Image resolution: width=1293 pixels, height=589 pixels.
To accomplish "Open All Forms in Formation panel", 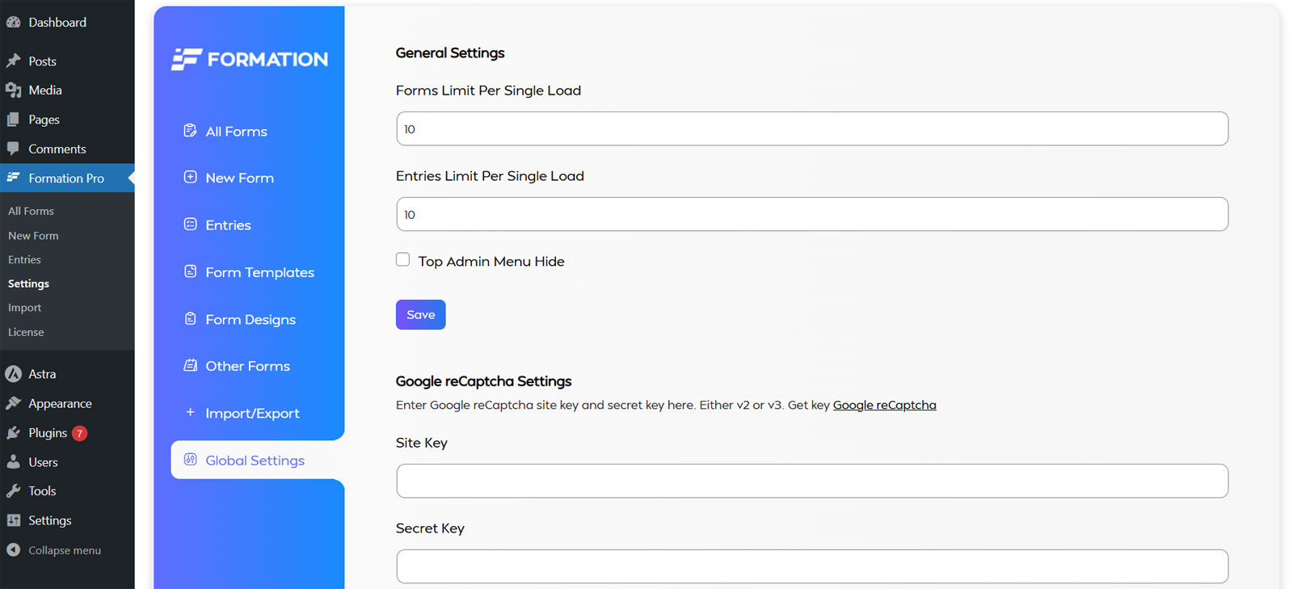I will (236, 131).
